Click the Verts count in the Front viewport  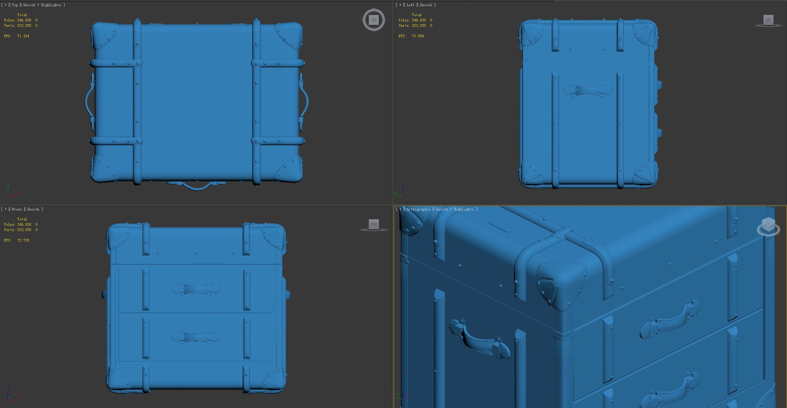[x=24, y=230]
